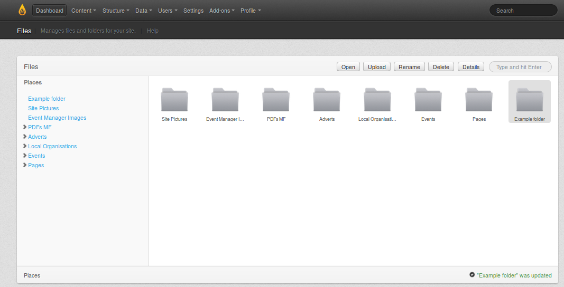
Task: Expand the PDFs MF tree arrow
Action: [x=25, y=127]
